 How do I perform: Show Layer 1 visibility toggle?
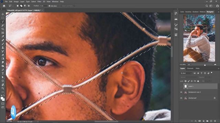coord(181,86)
